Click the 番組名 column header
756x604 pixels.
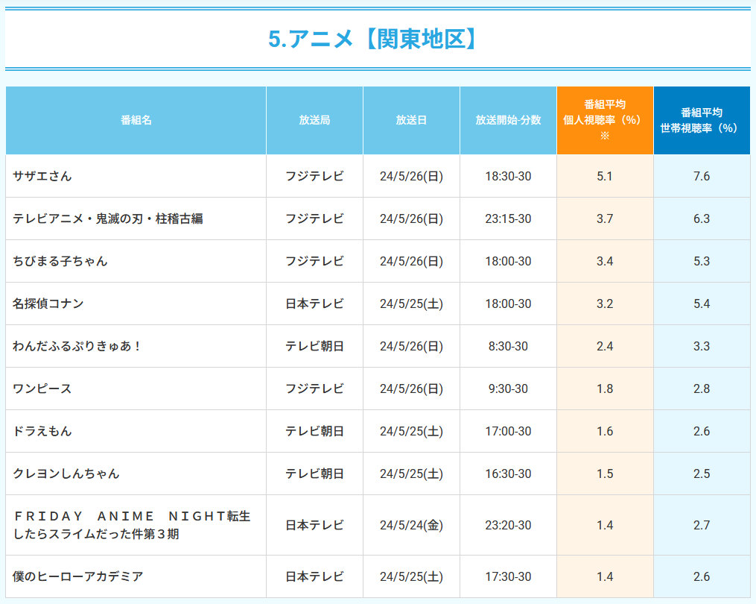(136, 120)
